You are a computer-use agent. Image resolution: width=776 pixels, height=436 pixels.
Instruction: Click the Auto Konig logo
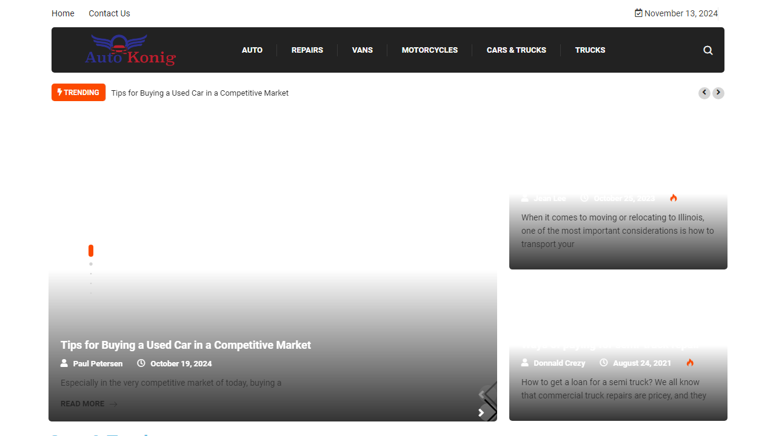pyautogui.click(x=130, y=50)
